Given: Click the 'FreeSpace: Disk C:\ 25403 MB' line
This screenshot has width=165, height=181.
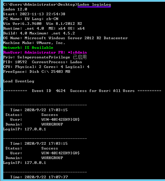Looking at the screenshot, I should (x=37, y=72).
